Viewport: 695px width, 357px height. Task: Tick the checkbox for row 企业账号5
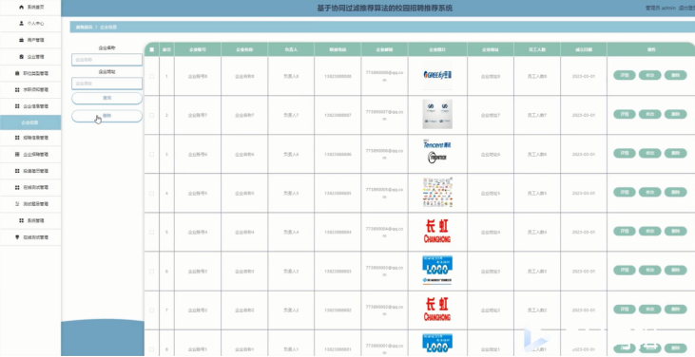click(x=152, y=194)
